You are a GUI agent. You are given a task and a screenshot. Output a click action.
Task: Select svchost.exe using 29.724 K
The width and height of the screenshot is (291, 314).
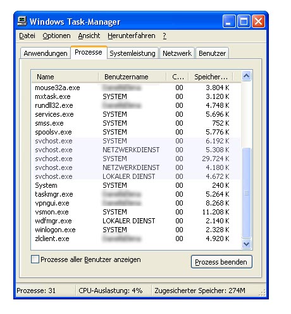[136, 159]
